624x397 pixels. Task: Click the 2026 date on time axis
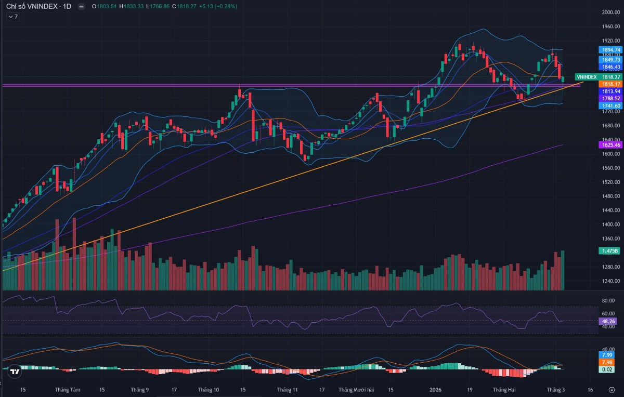[x=436, y=389]
